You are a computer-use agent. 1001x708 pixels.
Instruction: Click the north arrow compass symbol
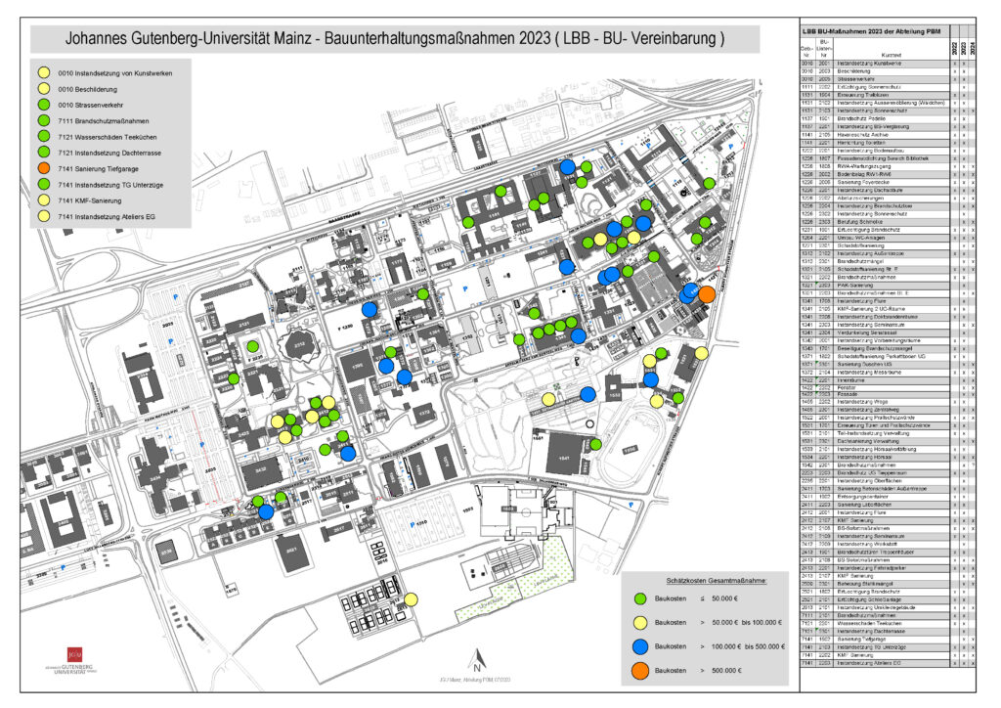[x=477, y=659]
